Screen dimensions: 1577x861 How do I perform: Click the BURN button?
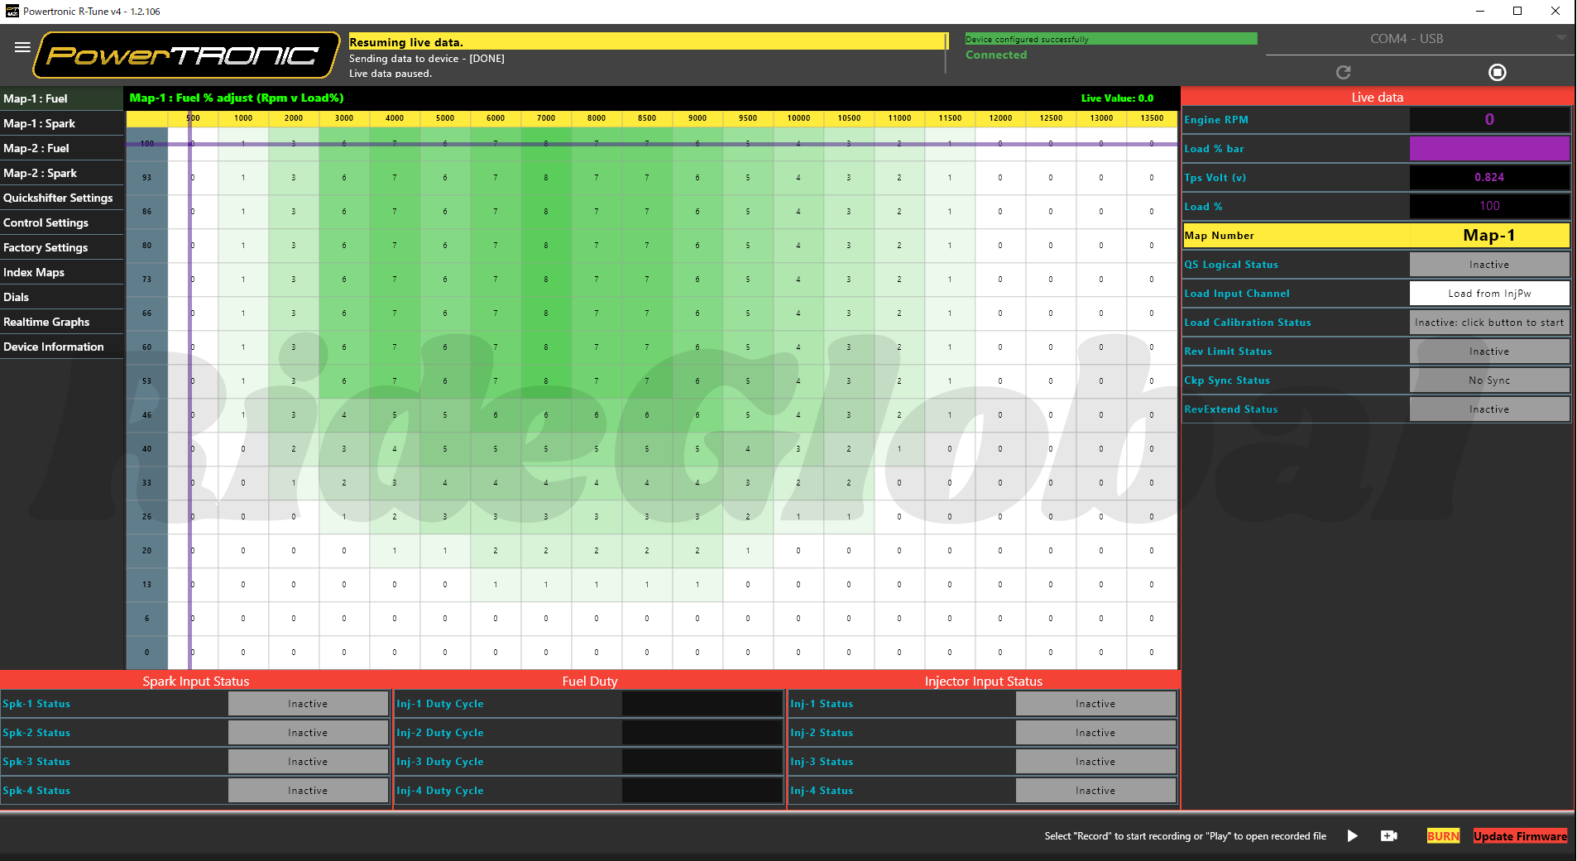point(1443,836)
